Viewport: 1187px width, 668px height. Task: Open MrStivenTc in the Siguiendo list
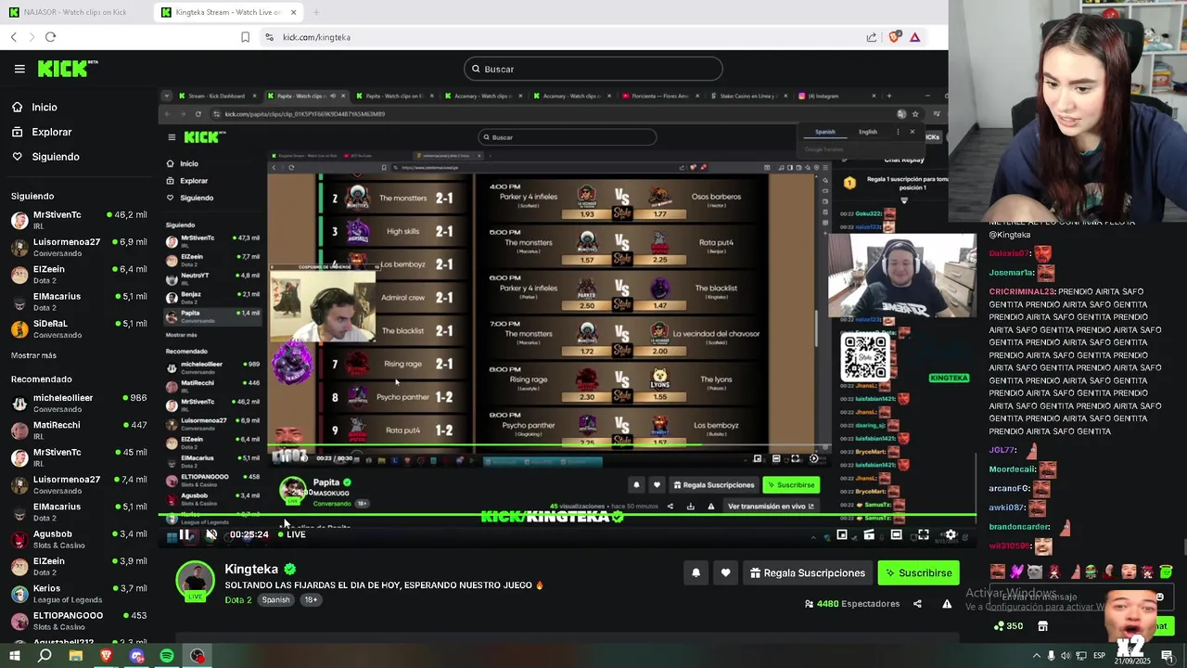79,220
